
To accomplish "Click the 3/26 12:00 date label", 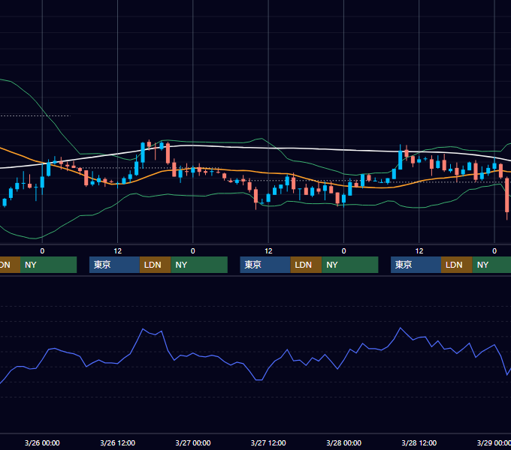I will pyautogui.click(x=117, y=442).
